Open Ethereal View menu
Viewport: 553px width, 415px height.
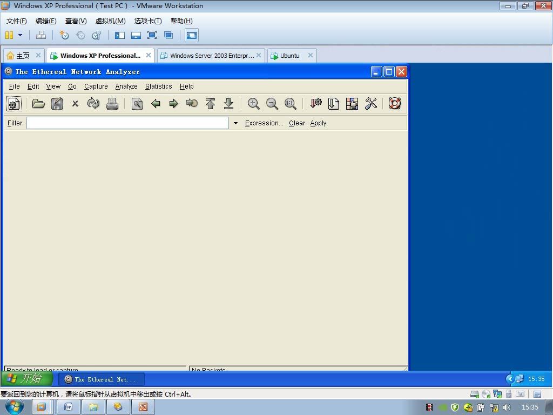53,86
